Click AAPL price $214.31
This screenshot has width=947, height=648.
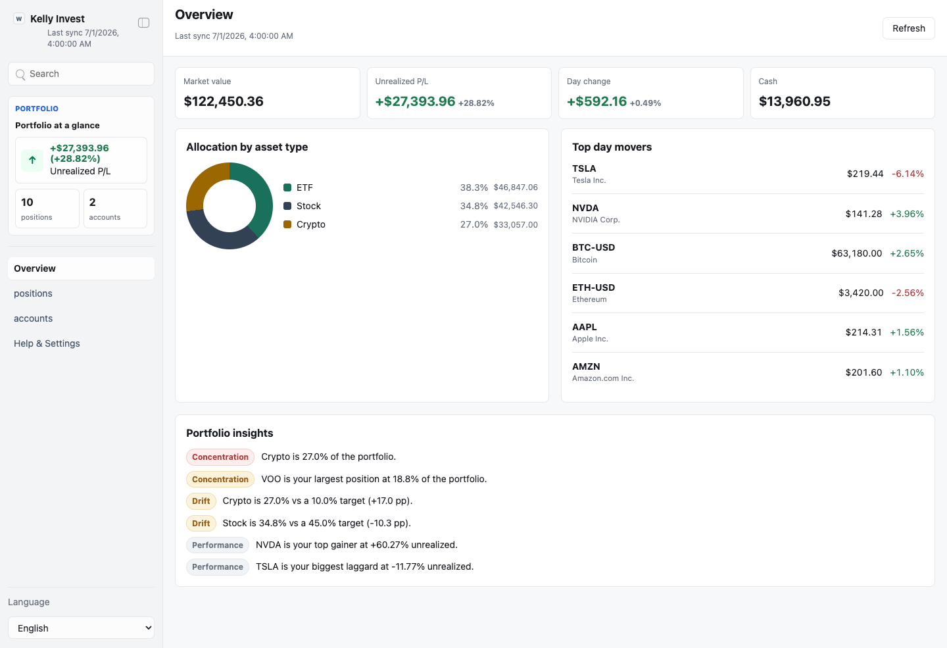[x=863, y=332]
